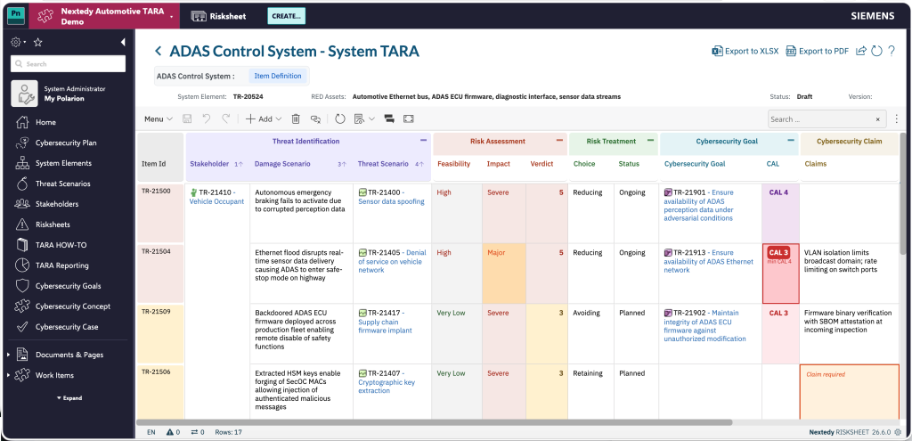
Task: Click the Feasibility column header
Action: (x=453, y=164)
